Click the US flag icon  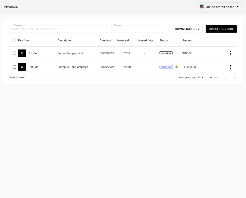(202, 7)
